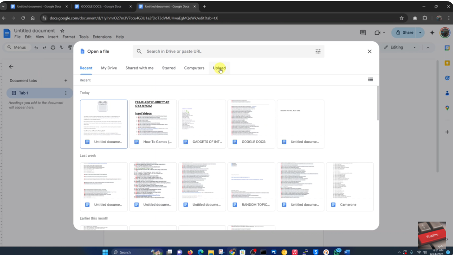This screenshot has width=453, height=255.
Task: Switch to list view icon
Action: click(370, 80)
